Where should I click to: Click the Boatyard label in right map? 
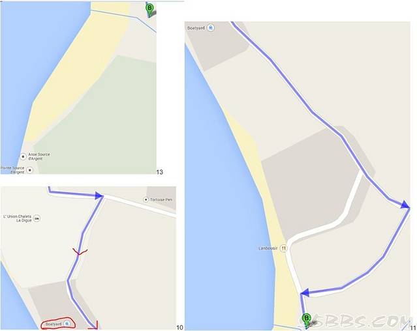pyautogui.click(x=196, y=28)
